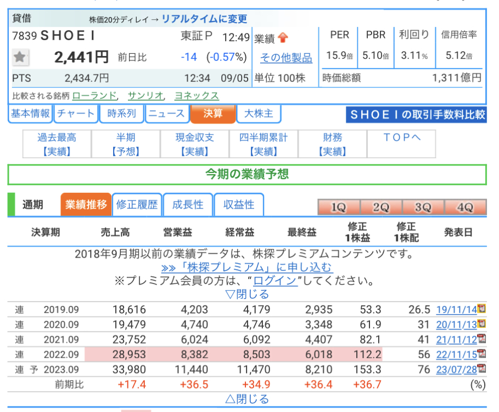Jump to 財務【実績】 section
The image size is (499, 412).
tap(333, 144)
